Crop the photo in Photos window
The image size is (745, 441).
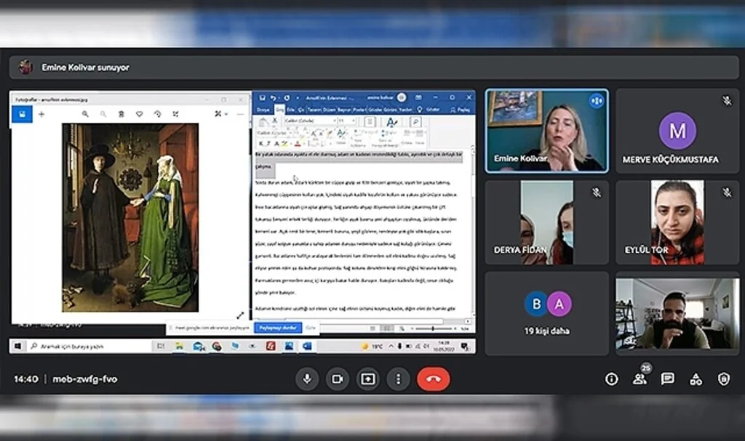coord(175,114)
